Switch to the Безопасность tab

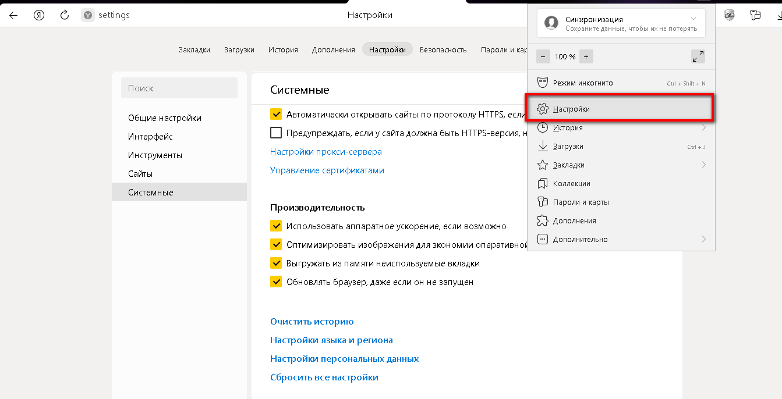click(443, 50)
